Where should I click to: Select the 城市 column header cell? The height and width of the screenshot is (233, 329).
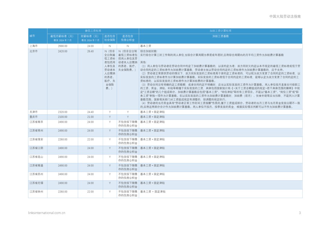[x=38, y=36]
